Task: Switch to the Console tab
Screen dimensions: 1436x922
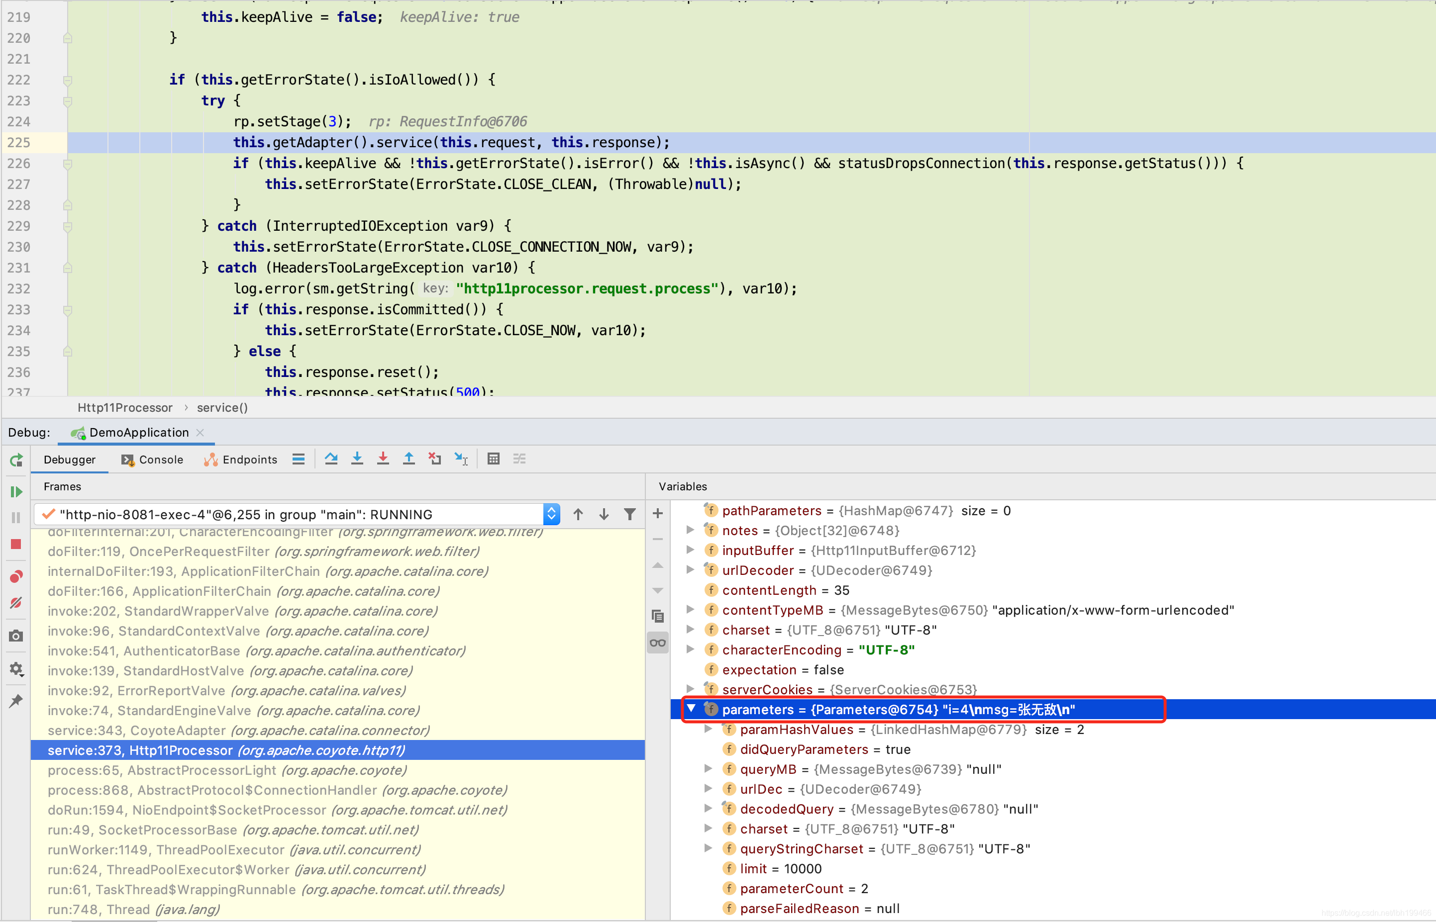Action: click(152, 460)
